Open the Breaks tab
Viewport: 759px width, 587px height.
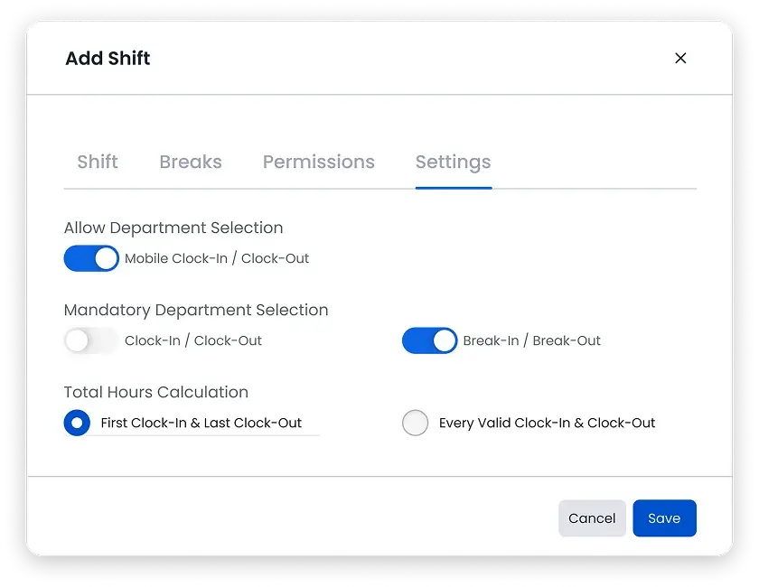(191, 162)
